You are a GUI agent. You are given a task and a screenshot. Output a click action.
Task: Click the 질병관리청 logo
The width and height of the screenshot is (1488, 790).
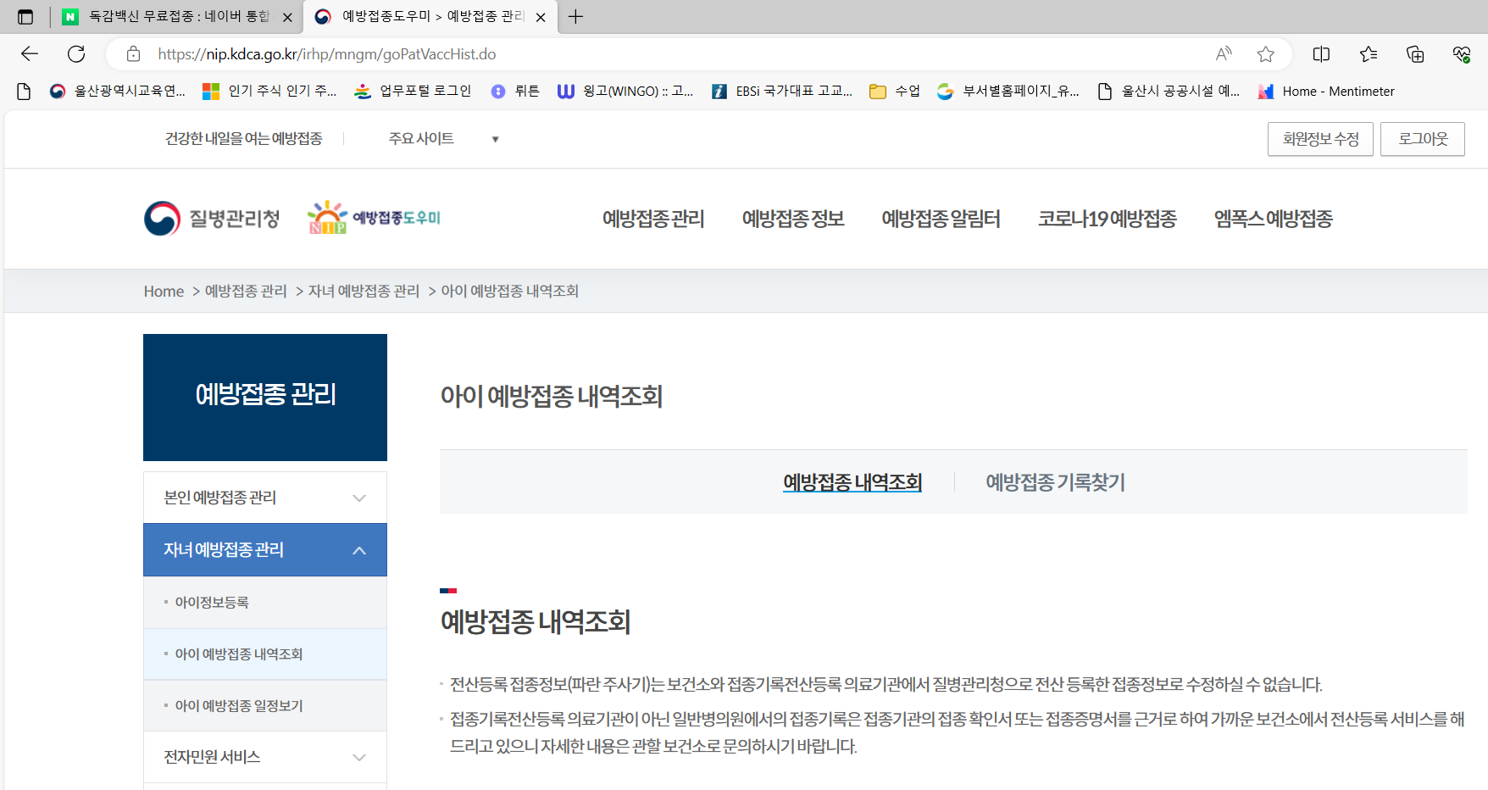(211, 218)
